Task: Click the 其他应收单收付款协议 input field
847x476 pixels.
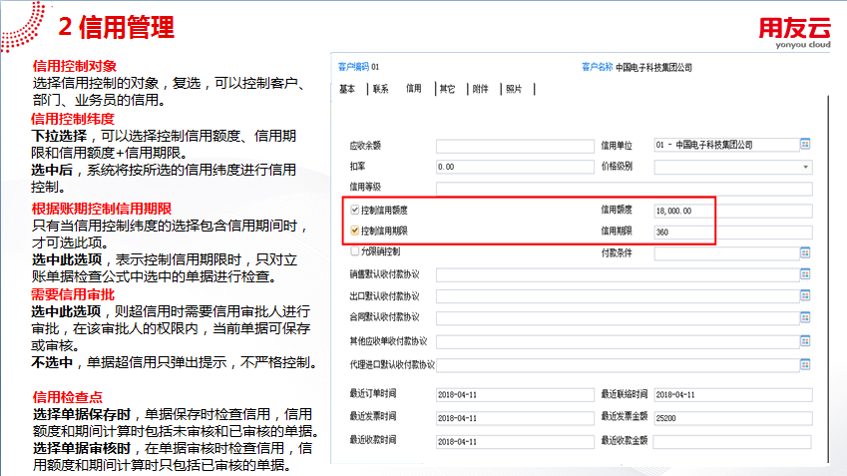Action: pyautogui.click(x=618, y=341)
